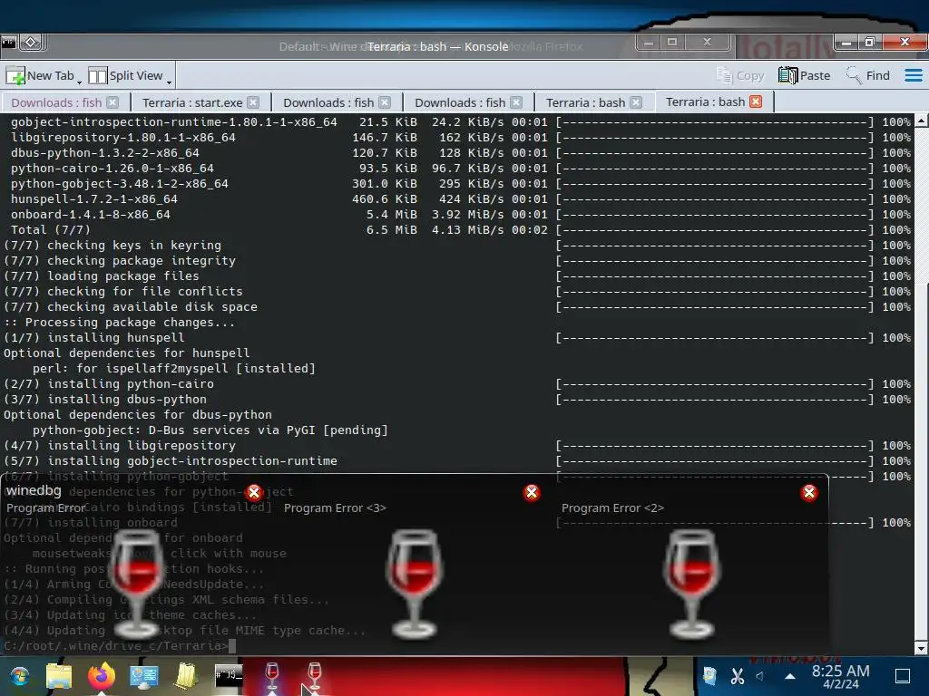The height and width of the screenshot is (696, 929).
Task: Toggle the pin-on-all-desktops title bar icon
Action: coord(31,42)
